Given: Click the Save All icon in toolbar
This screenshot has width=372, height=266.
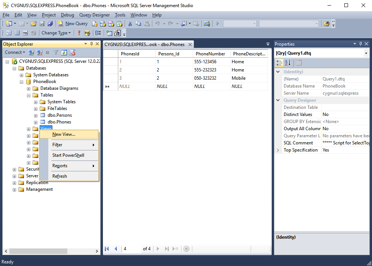Looking at the screenshot, I should coord(50,24).
